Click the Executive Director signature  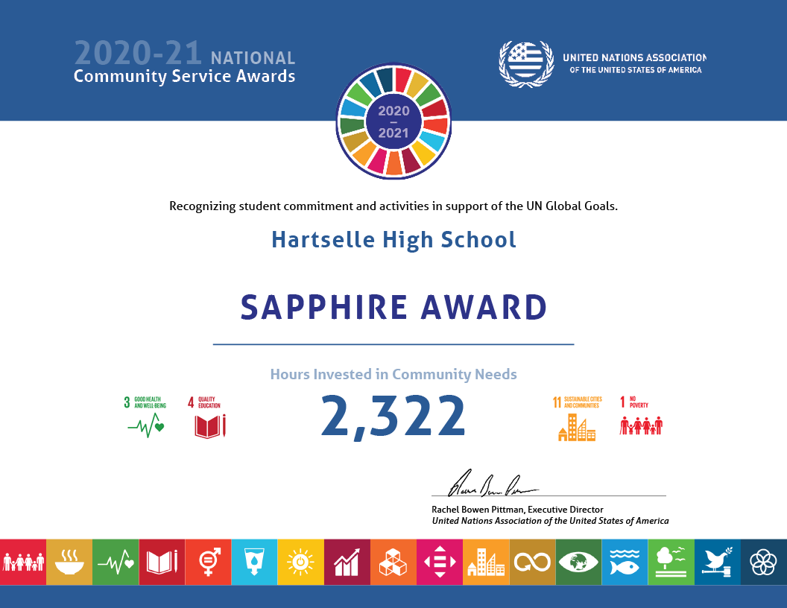click(x=492, y=484)
